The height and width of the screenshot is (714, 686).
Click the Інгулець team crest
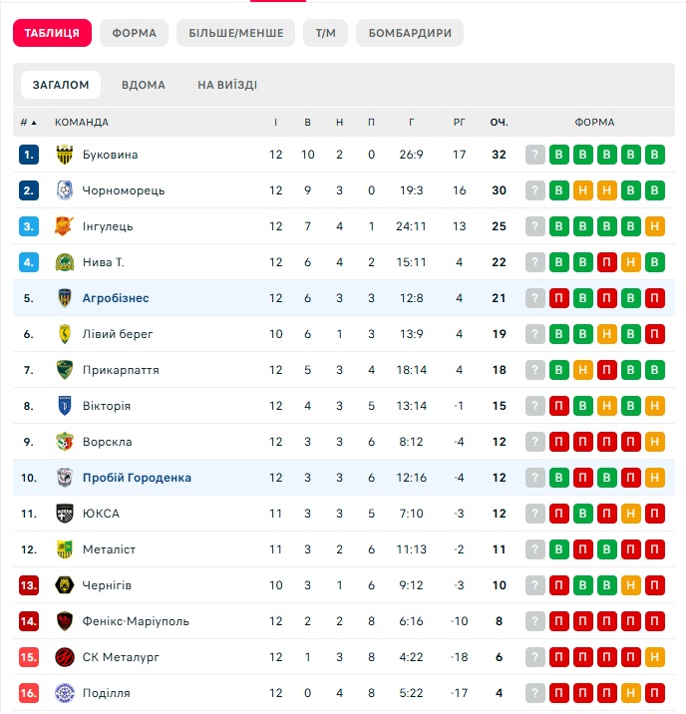pyautogui.click(x=65, y=226)
